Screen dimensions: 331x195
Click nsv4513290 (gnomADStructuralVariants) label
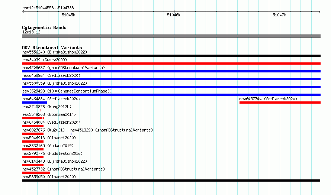pos(112,130)
